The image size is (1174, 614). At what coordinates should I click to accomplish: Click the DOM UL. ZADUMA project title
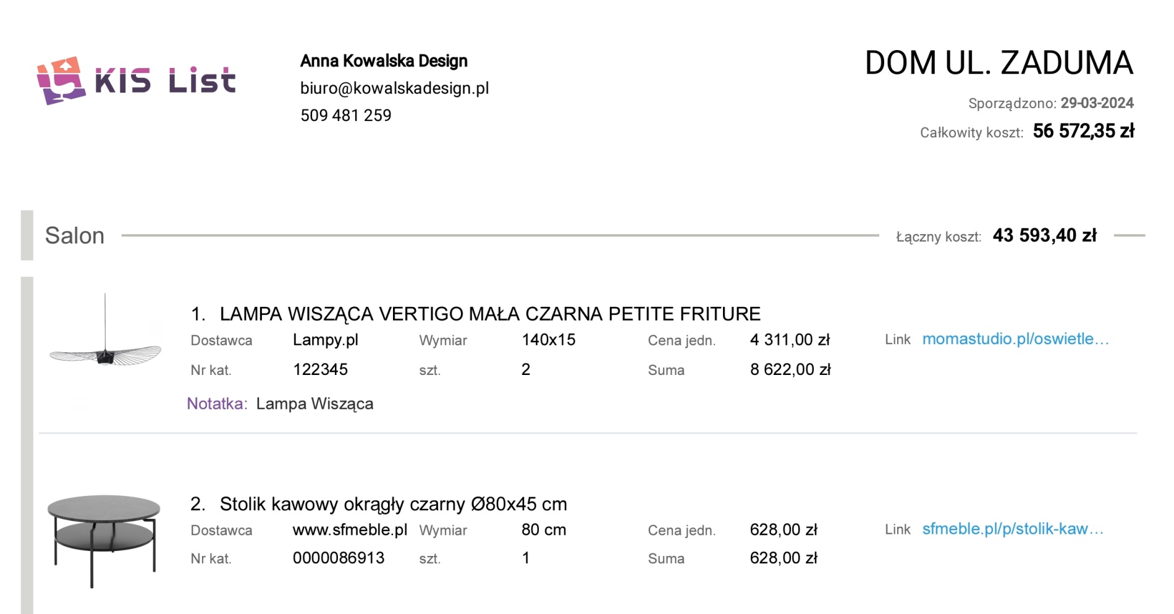(999, 63)
